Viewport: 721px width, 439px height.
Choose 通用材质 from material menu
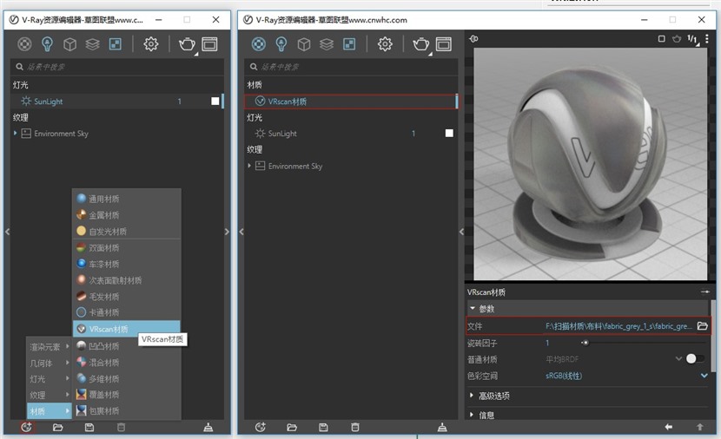(x=127, y=199)
